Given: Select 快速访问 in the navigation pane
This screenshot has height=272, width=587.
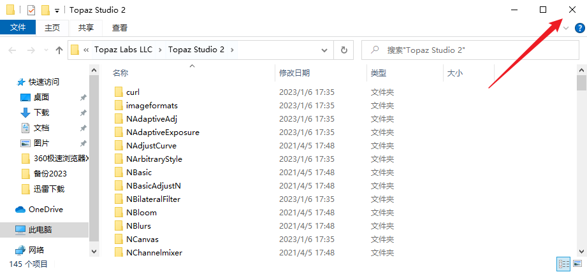Looking at the screenshot, I should point(44,82).
